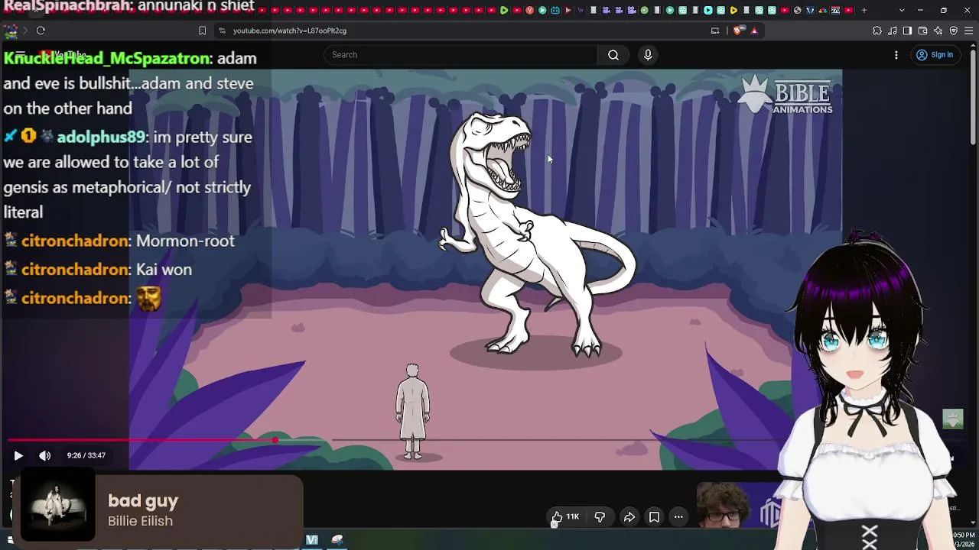Click the youtube.com address bar URL
Screen dimensions: 979x550
[x=290, y=31]
